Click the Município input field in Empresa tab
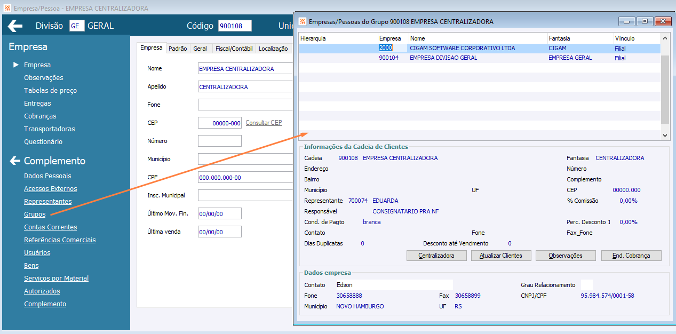The width and height of the screenshot is (676, 334). [245, 159]
